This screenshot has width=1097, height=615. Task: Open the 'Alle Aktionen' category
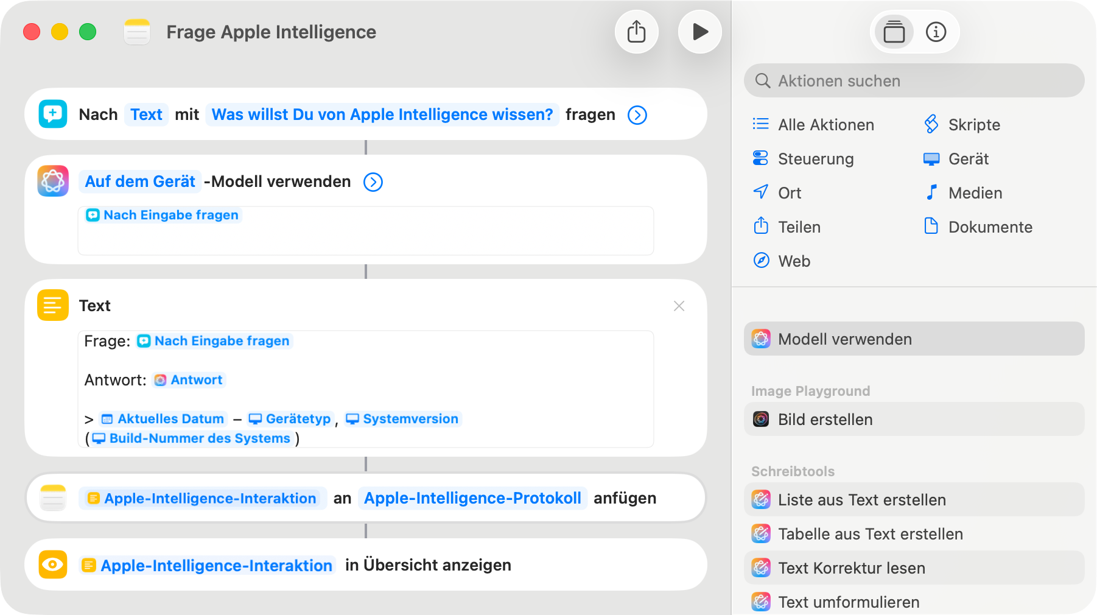click(813, 124)
